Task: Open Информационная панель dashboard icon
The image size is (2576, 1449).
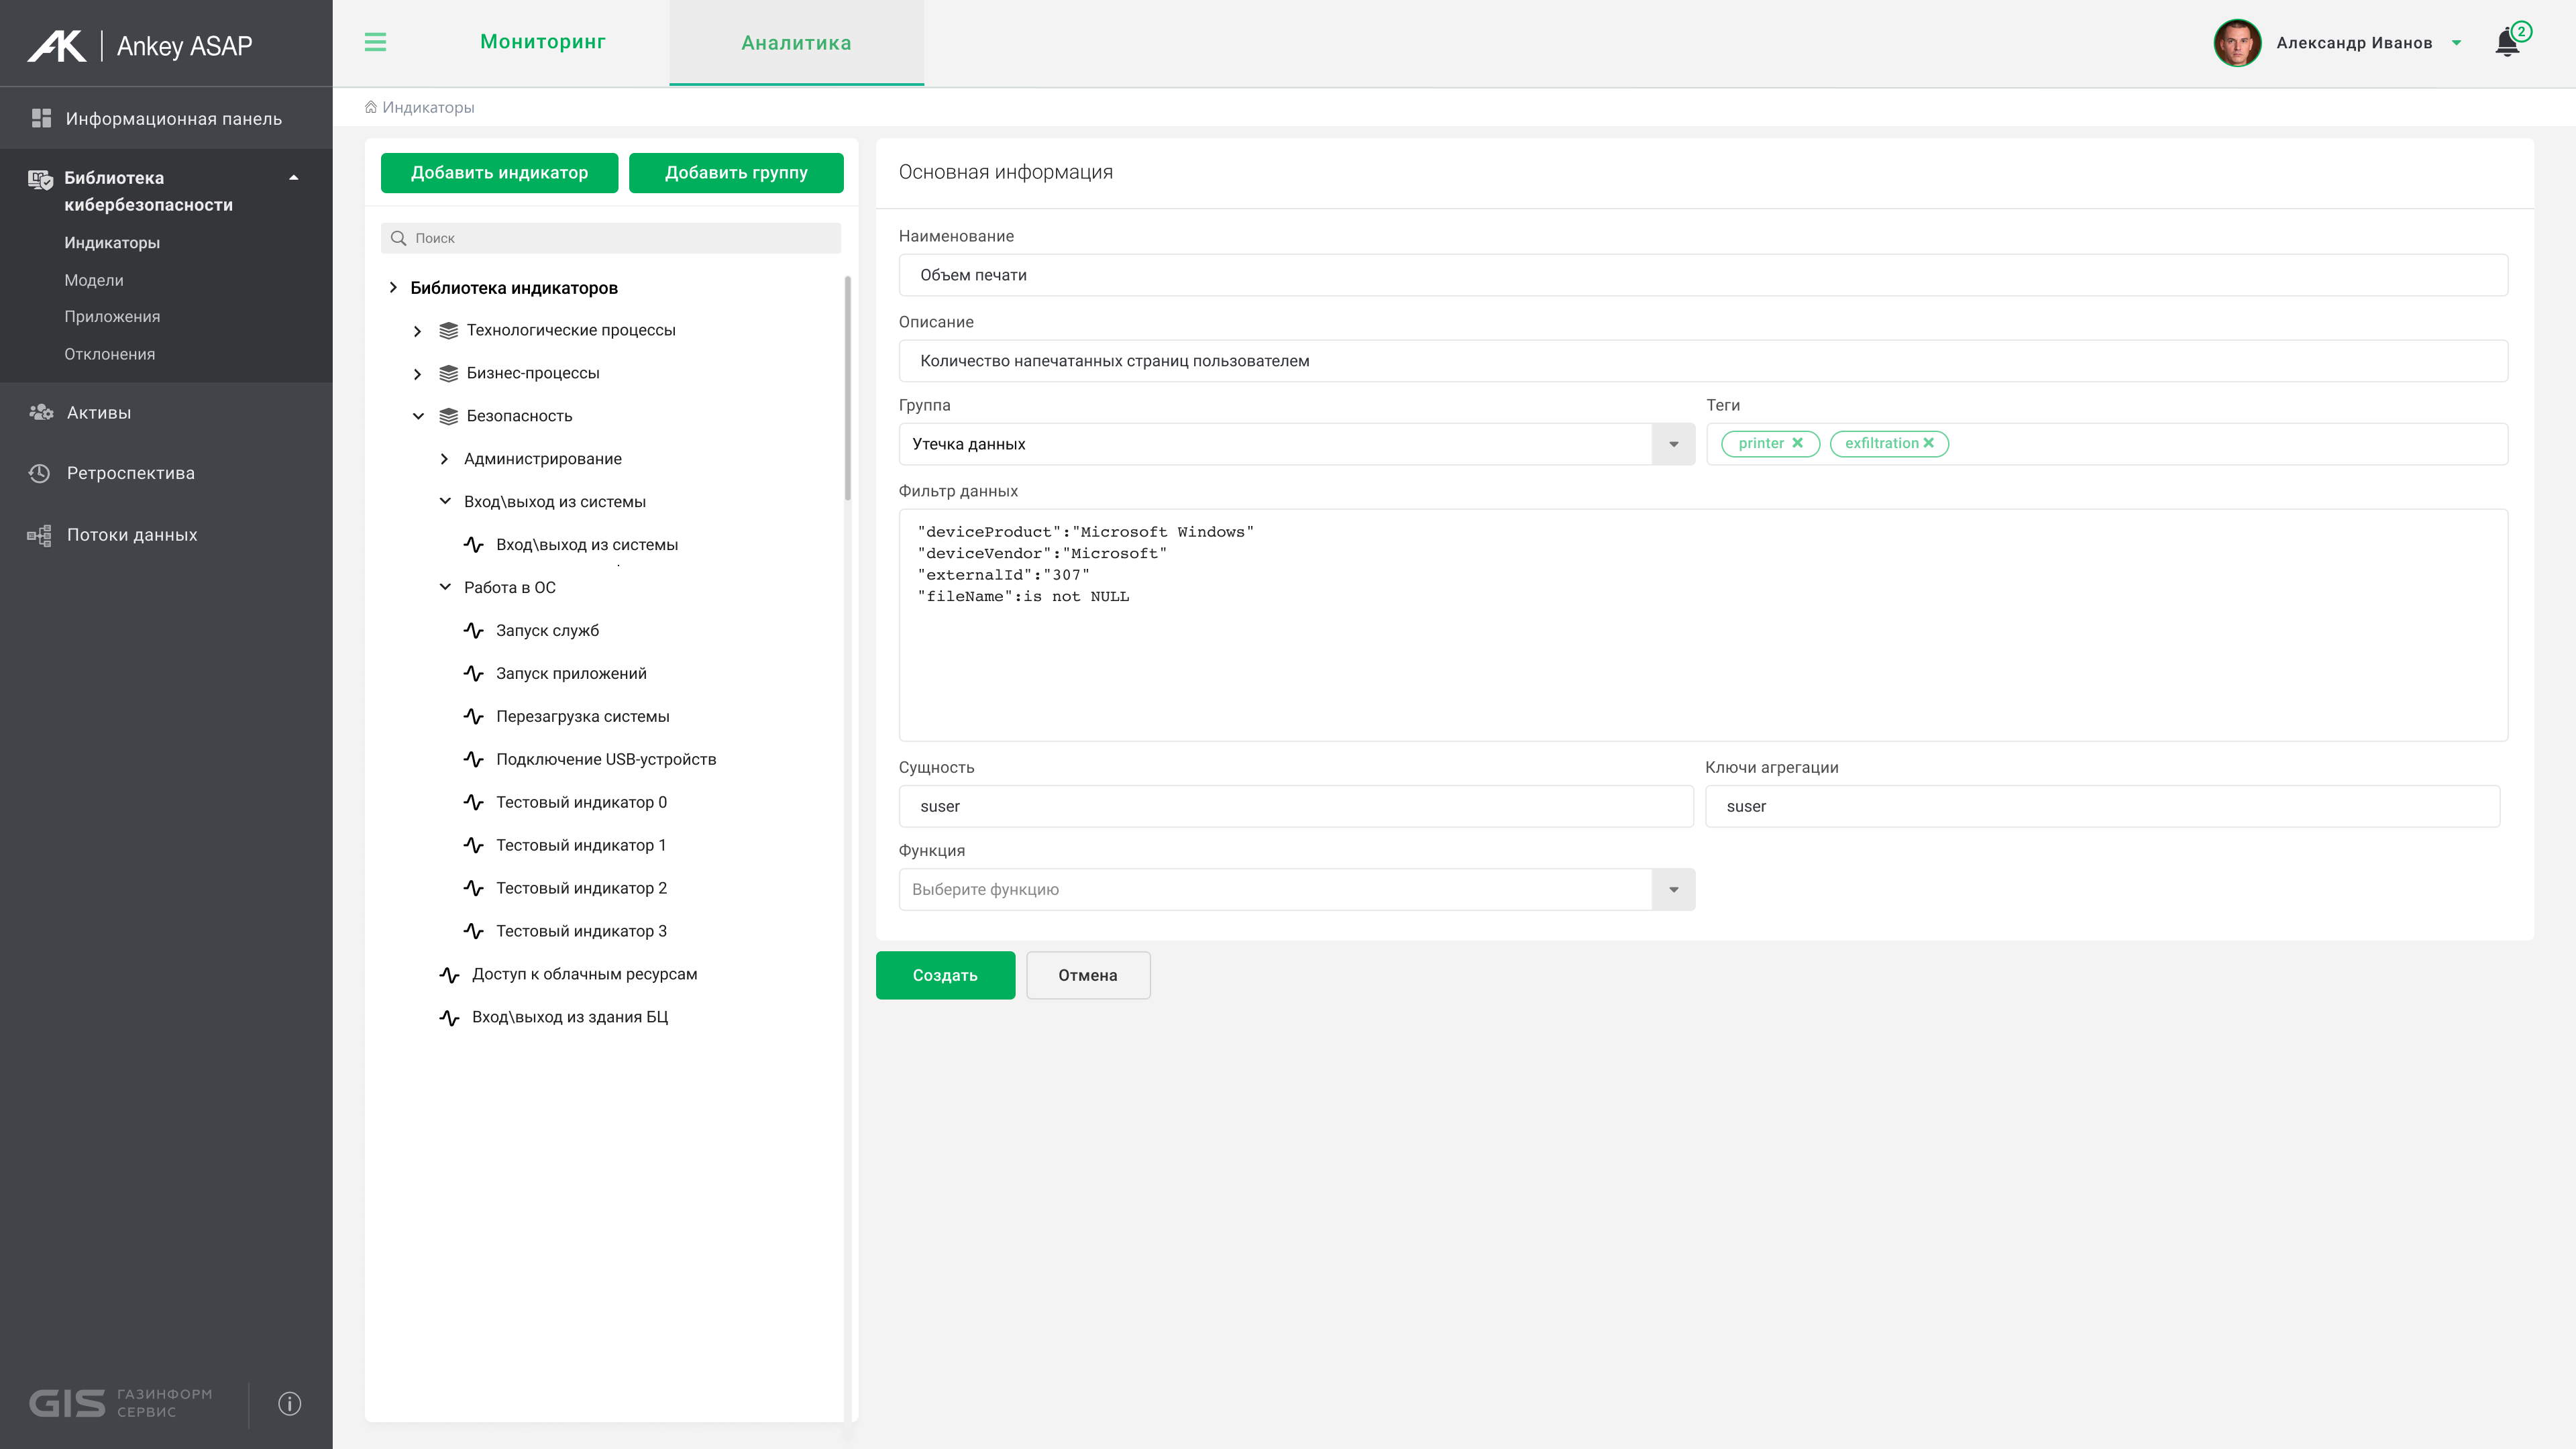Action: 41,118
